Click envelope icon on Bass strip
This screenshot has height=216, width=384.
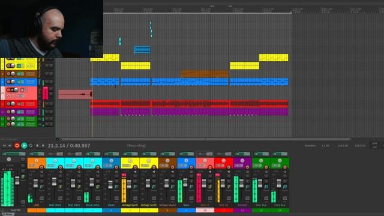tap(191, 198)
